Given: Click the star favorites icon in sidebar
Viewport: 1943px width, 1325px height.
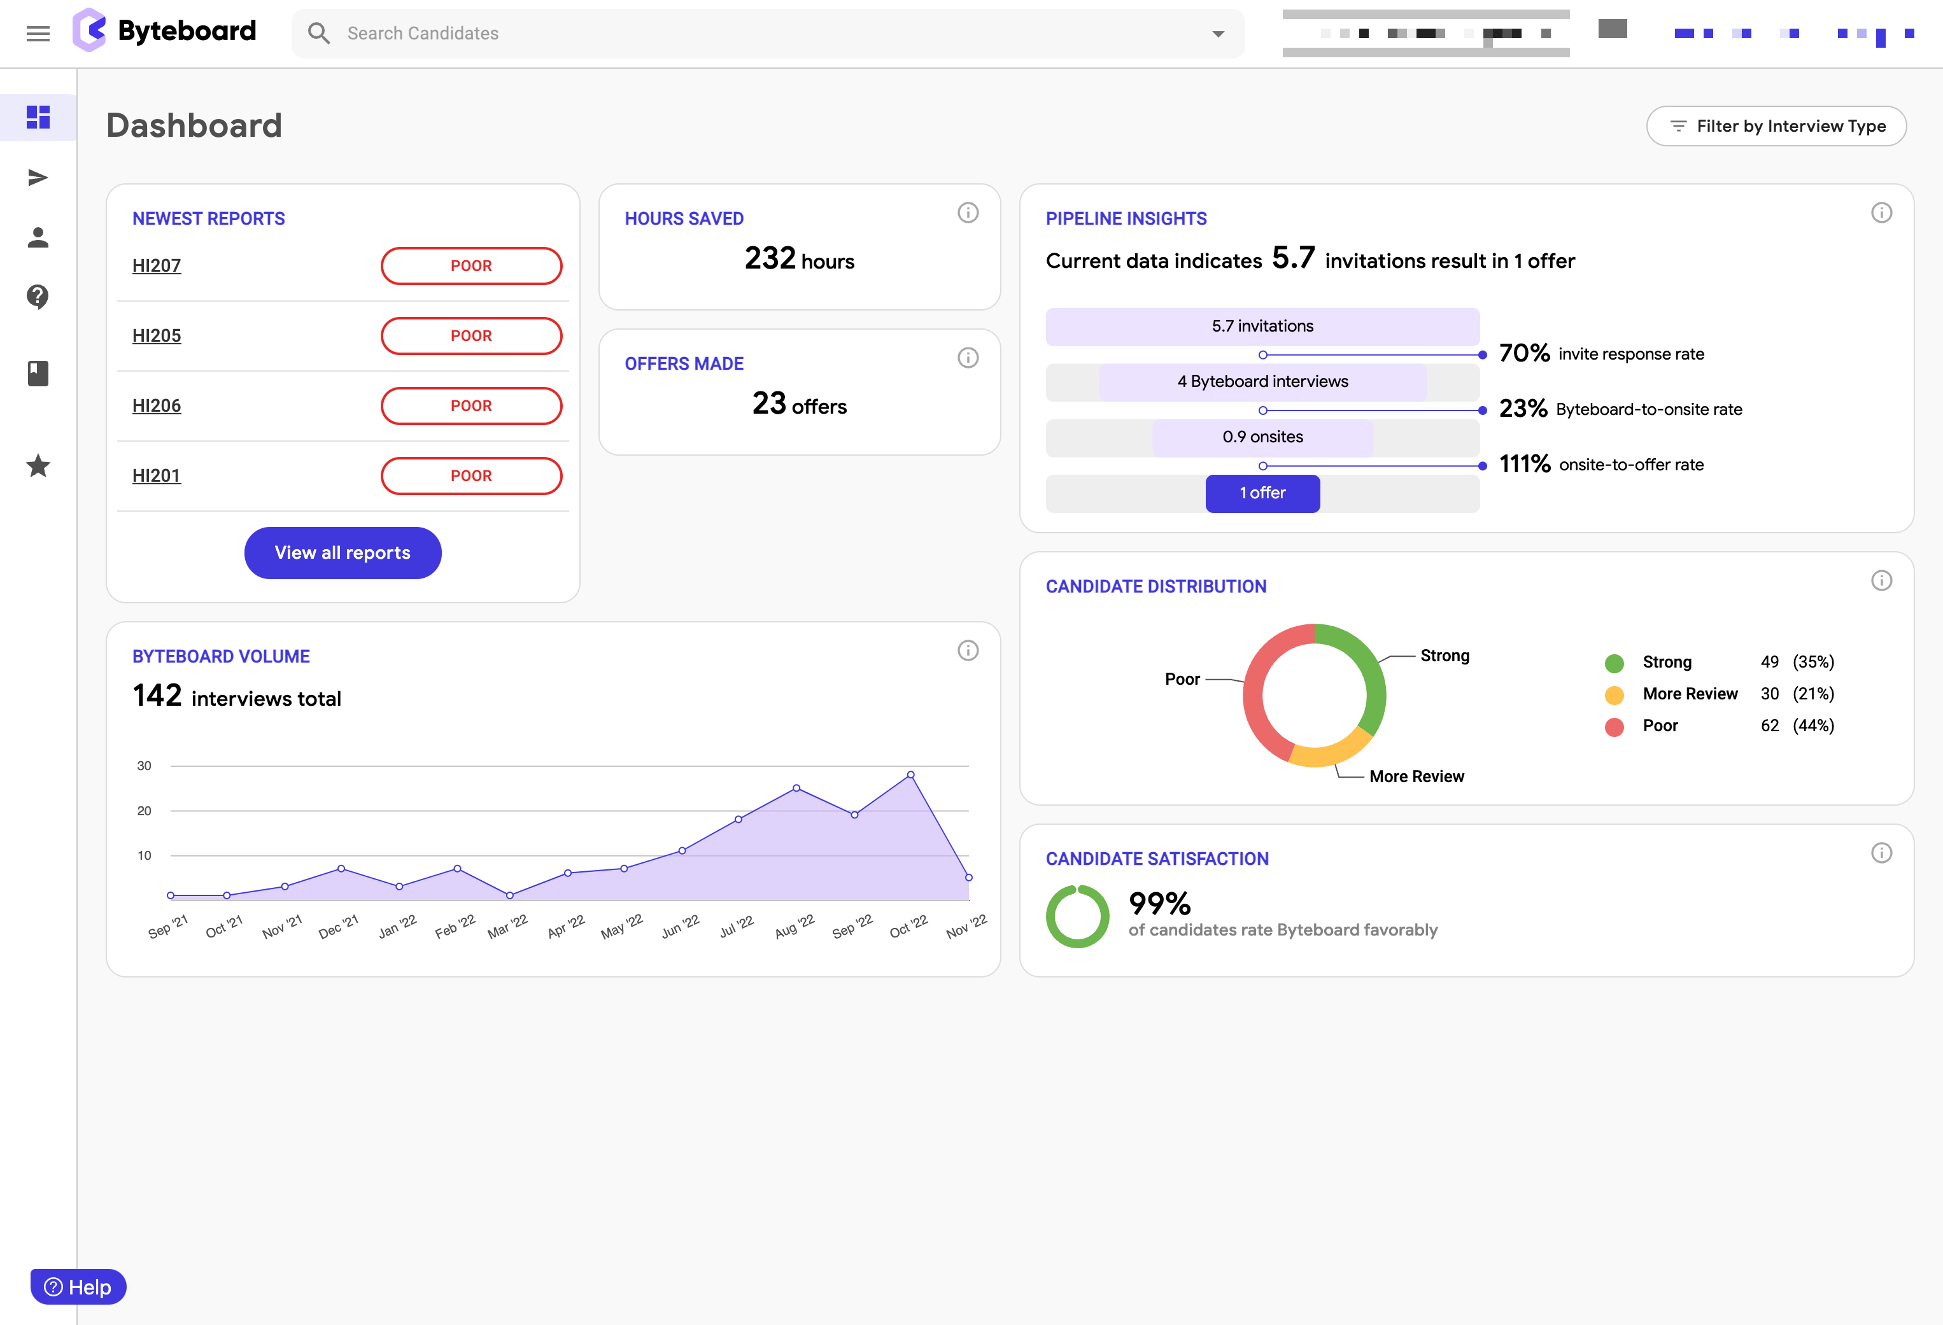Looking at the screenshot, I should tap(38, 466).
